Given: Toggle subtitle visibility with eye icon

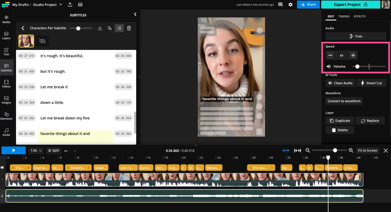Looking at the screenshot, I should tap(42, 41).
